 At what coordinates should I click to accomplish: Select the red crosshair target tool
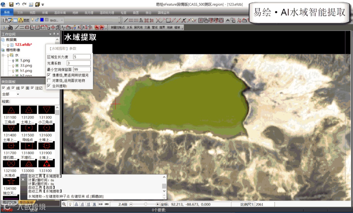[x=53, y=28]
